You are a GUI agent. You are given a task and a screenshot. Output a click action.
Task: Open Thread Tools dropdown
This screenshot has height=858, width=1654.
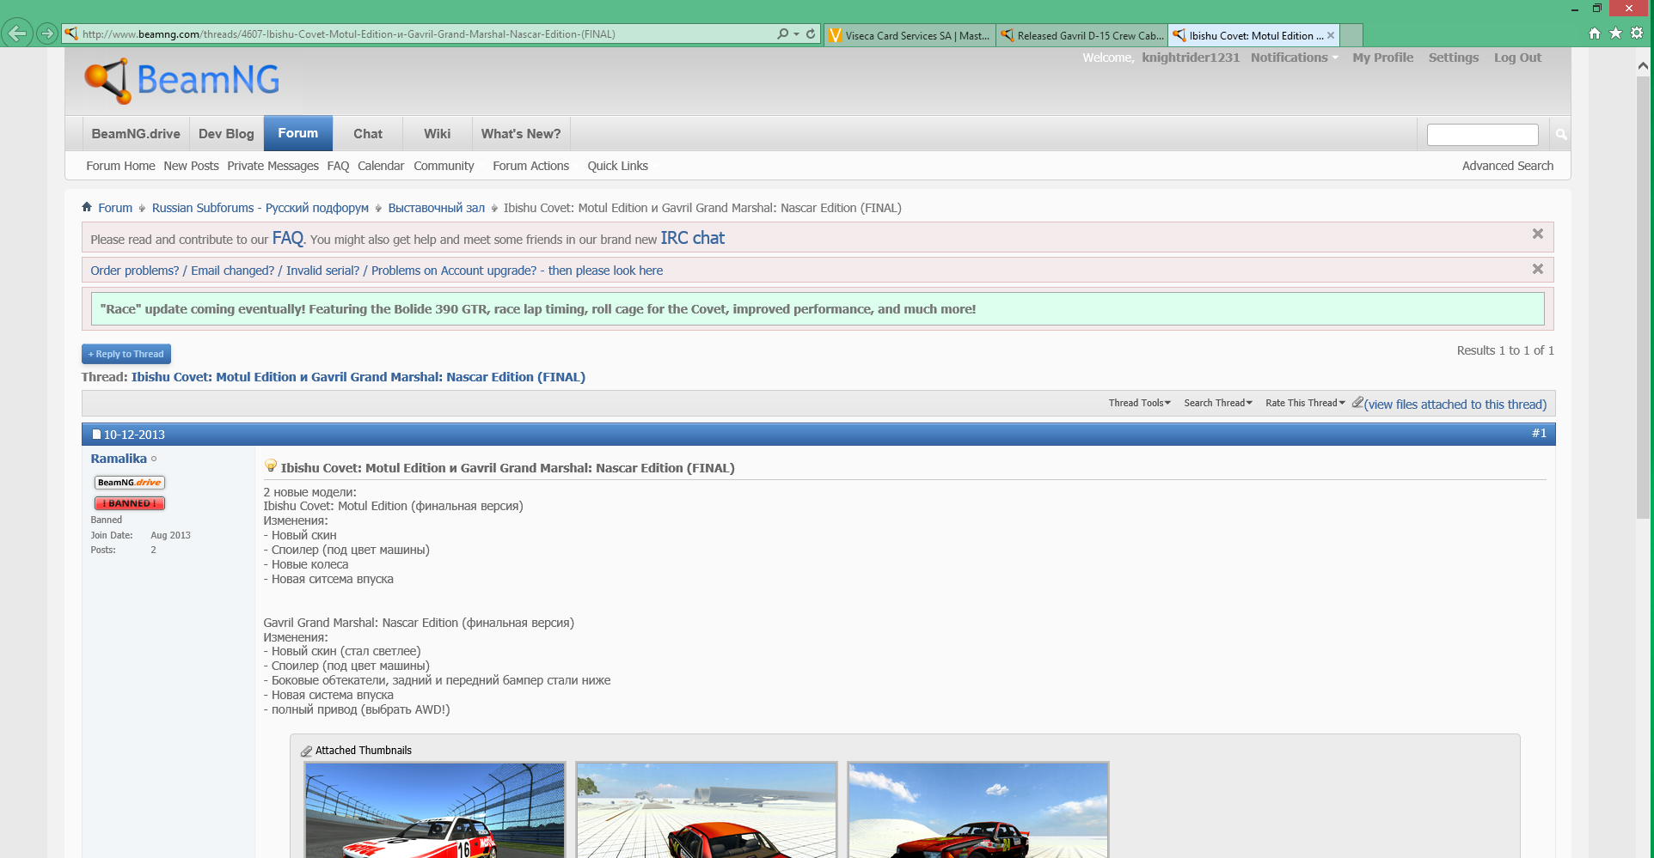click(x=1139, y=403)
